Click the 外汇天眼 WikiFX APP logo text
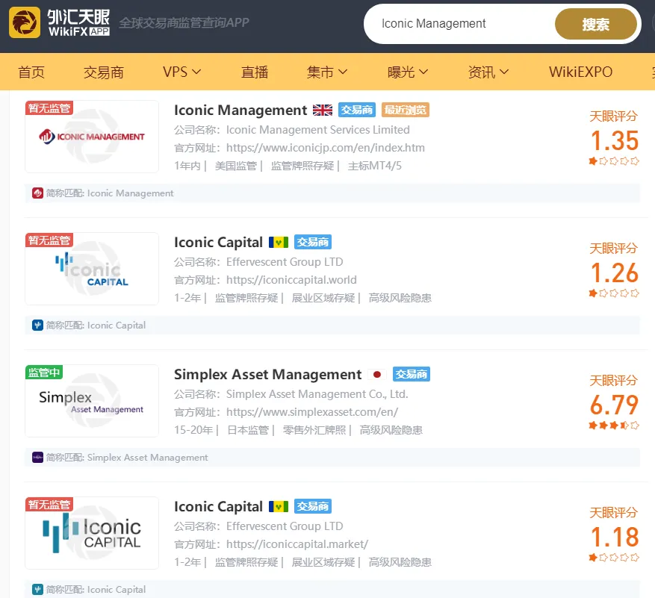Image resolution: width=655 pixels, height=598 pixels. pos(78,22)
